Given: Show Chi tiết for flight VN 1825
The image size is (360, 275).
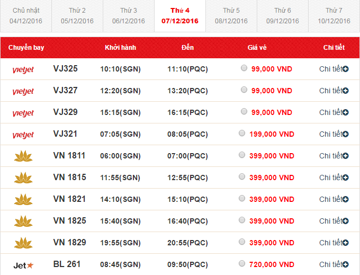Looking at the screenshot, I should pyautogui.click(x=333, y=221).
